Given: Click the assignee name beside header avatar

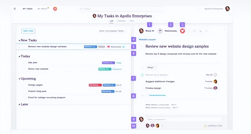Looking at the screenshot, I should (150, 31).
